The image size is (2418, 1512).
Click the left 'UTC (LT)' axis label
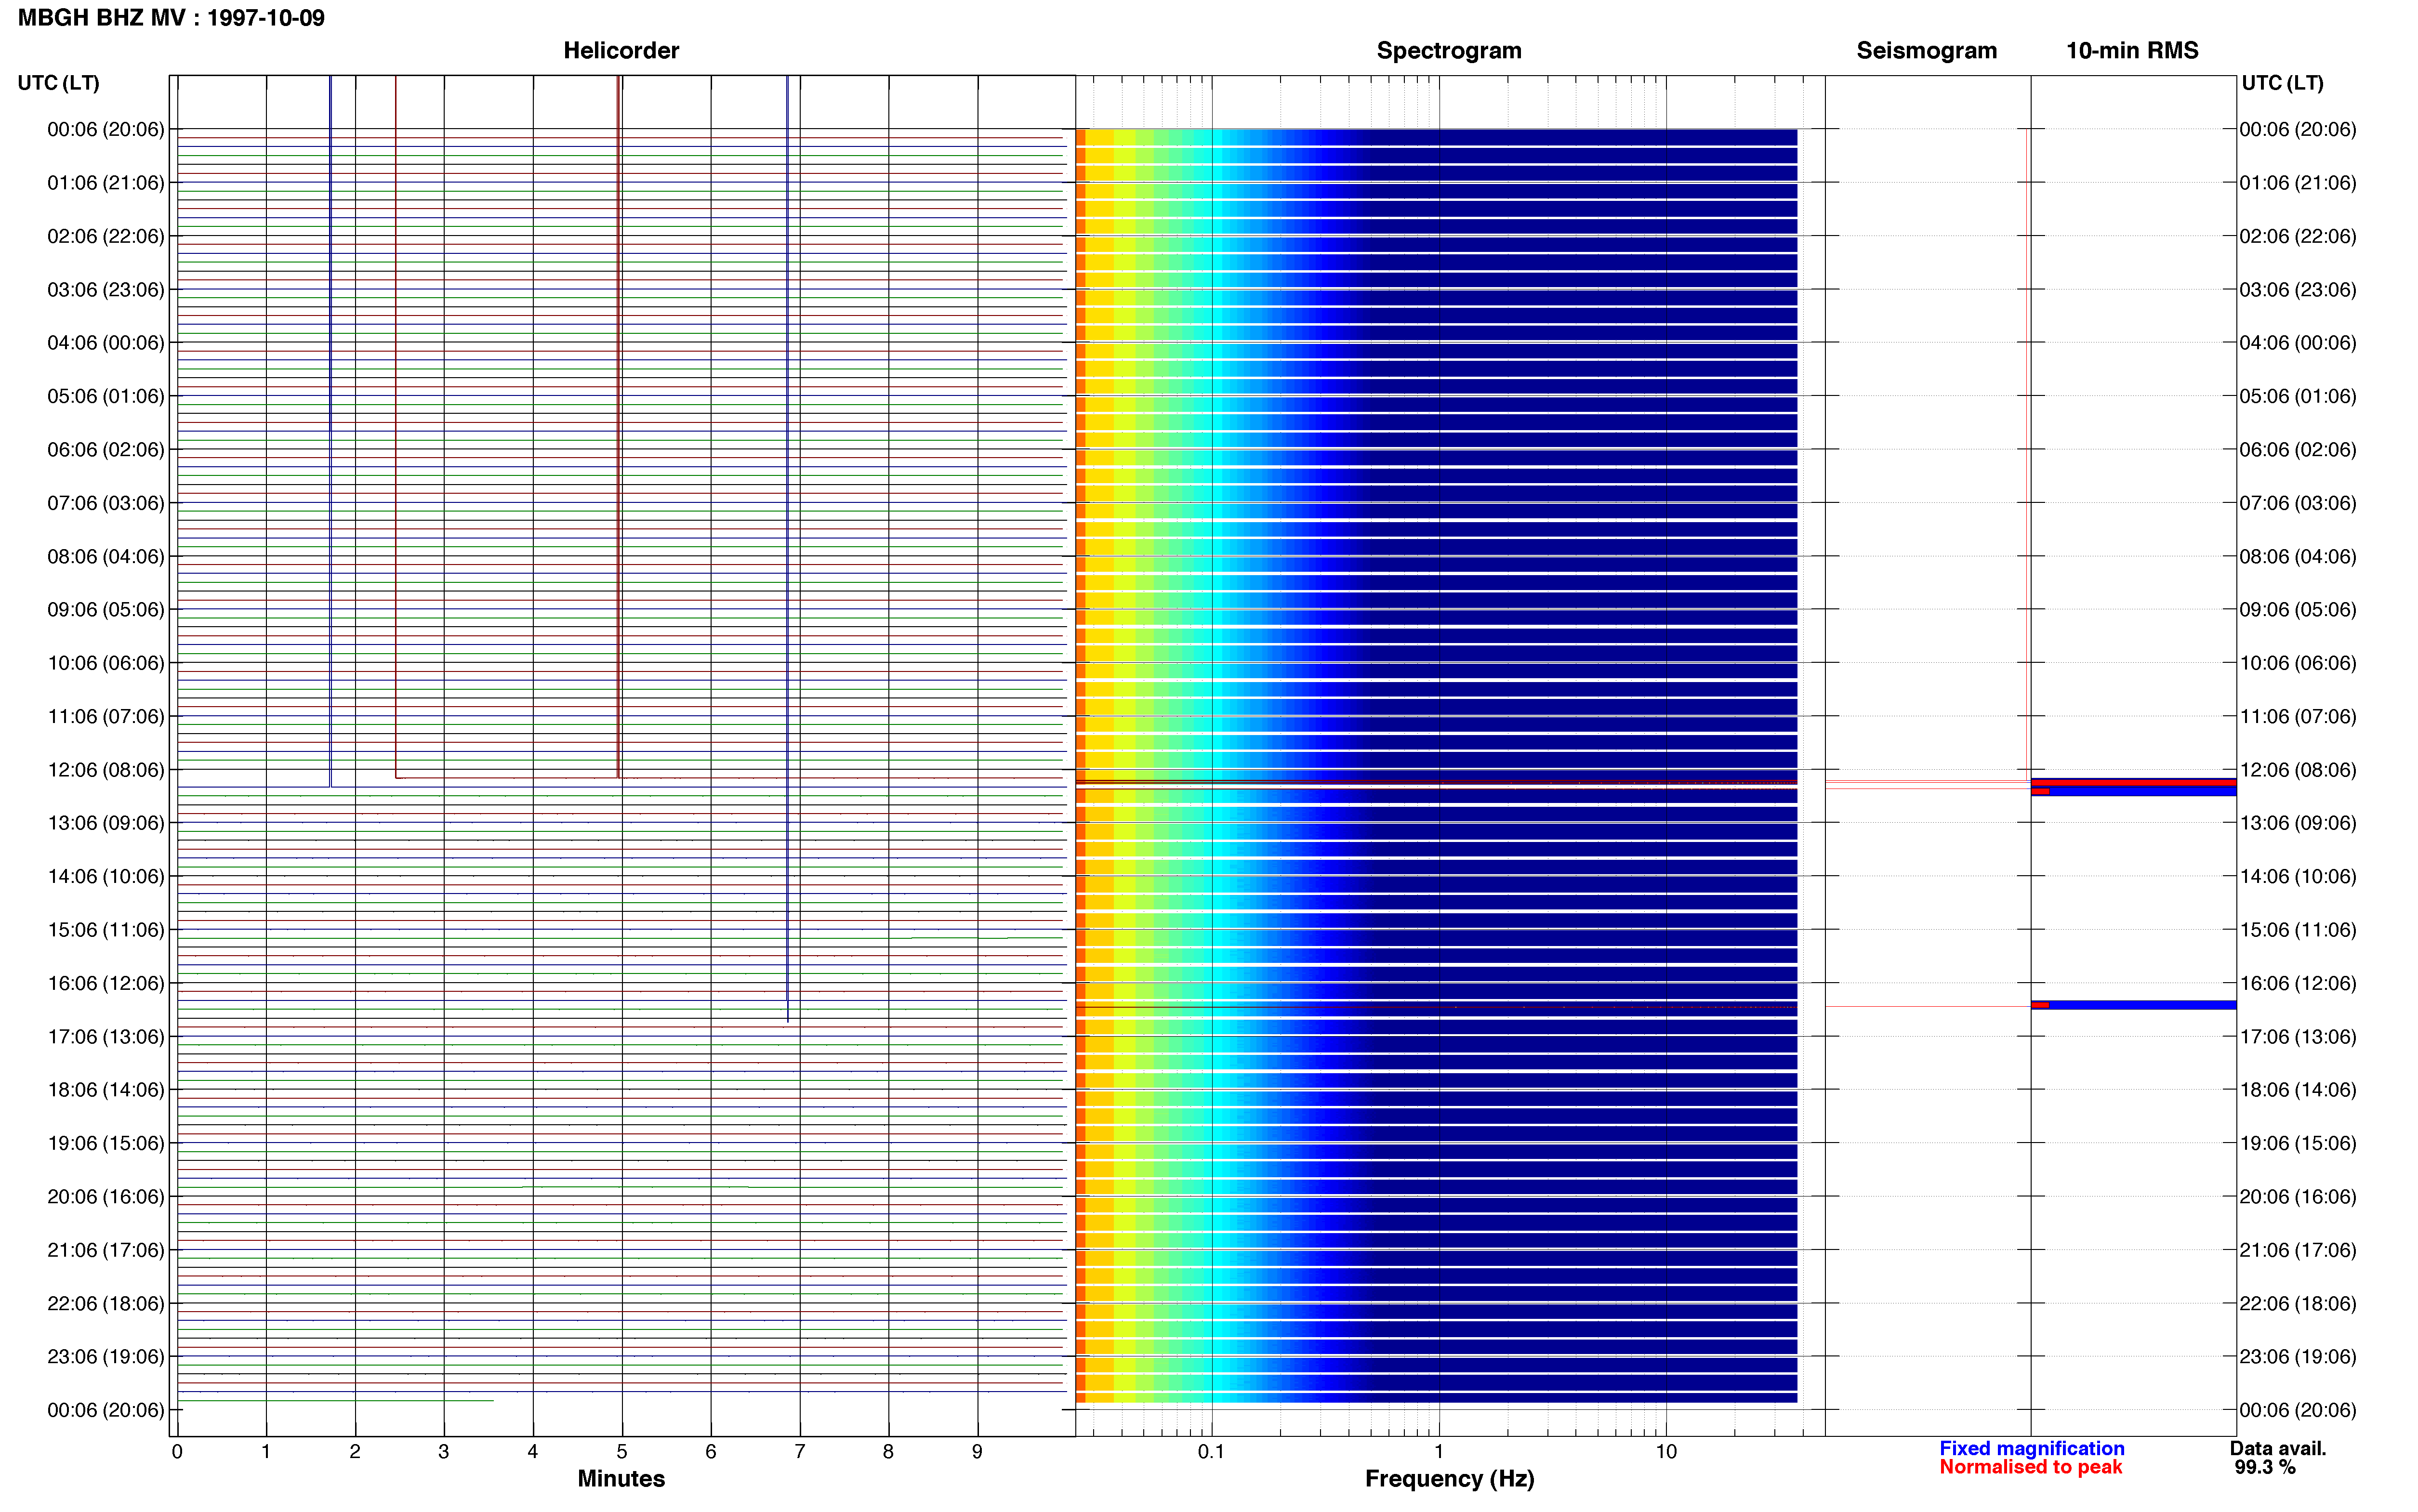[58, 83]
